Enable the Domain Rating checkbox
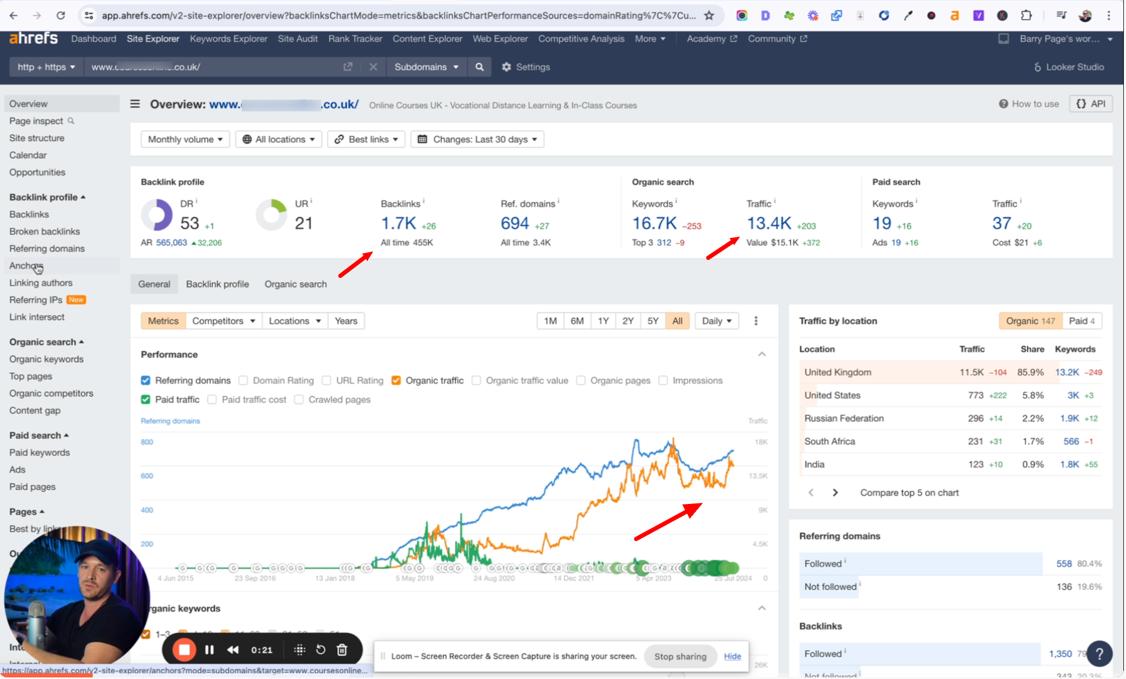This screenshot has width=1126, height=679. pos(243,380)
